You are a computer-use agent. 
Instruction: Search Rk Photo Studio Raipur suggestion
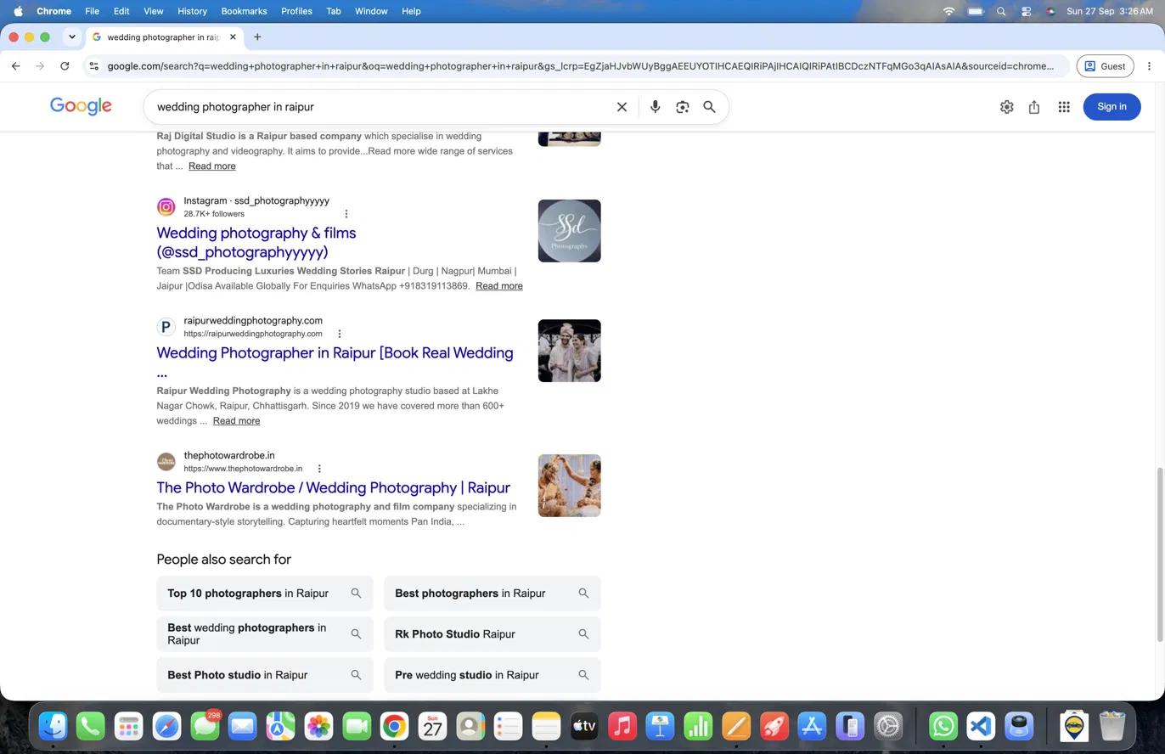[492, 634]
